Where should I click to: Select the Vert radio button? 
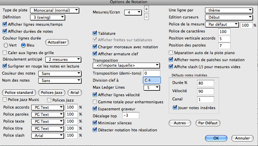pos(6,45)
